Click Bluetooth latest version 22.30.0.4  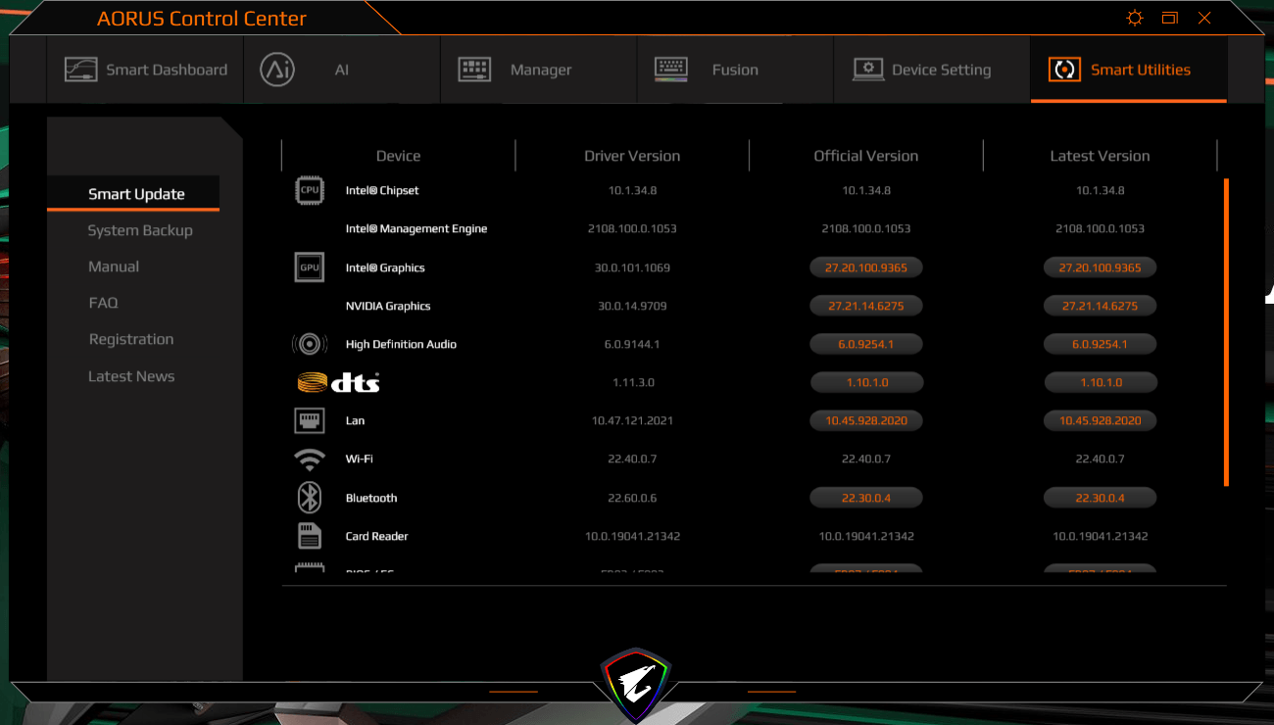click(1101, 498)
